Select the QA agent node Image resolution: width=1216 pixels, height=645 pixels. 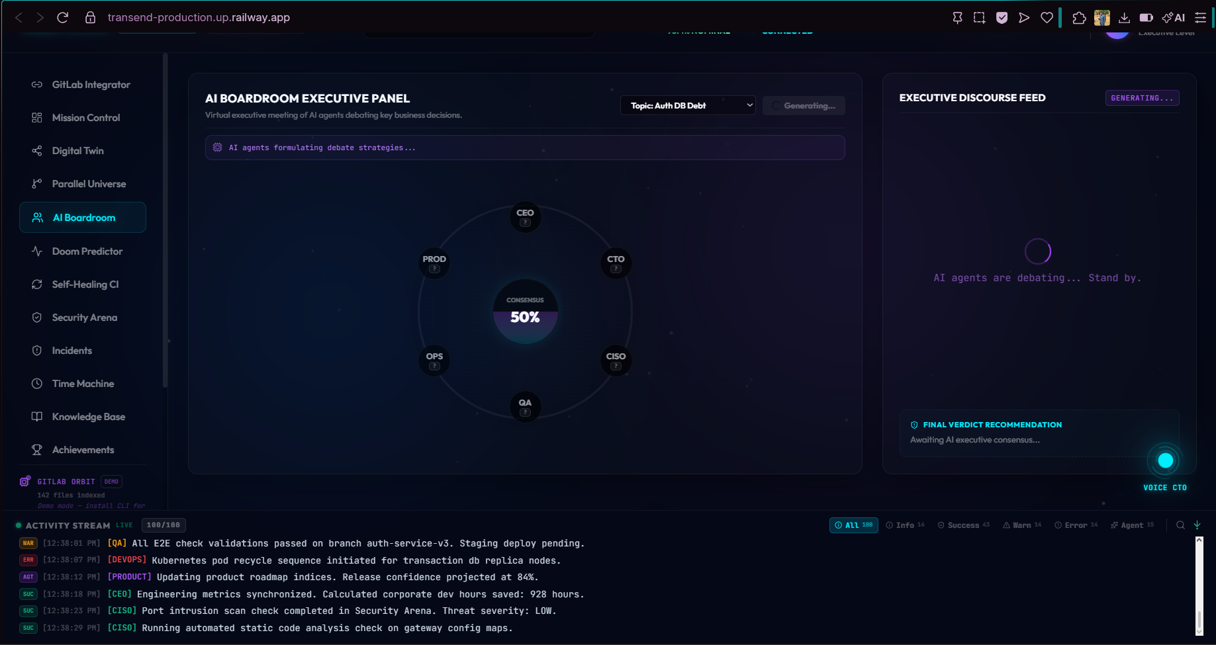pos(525,407)
